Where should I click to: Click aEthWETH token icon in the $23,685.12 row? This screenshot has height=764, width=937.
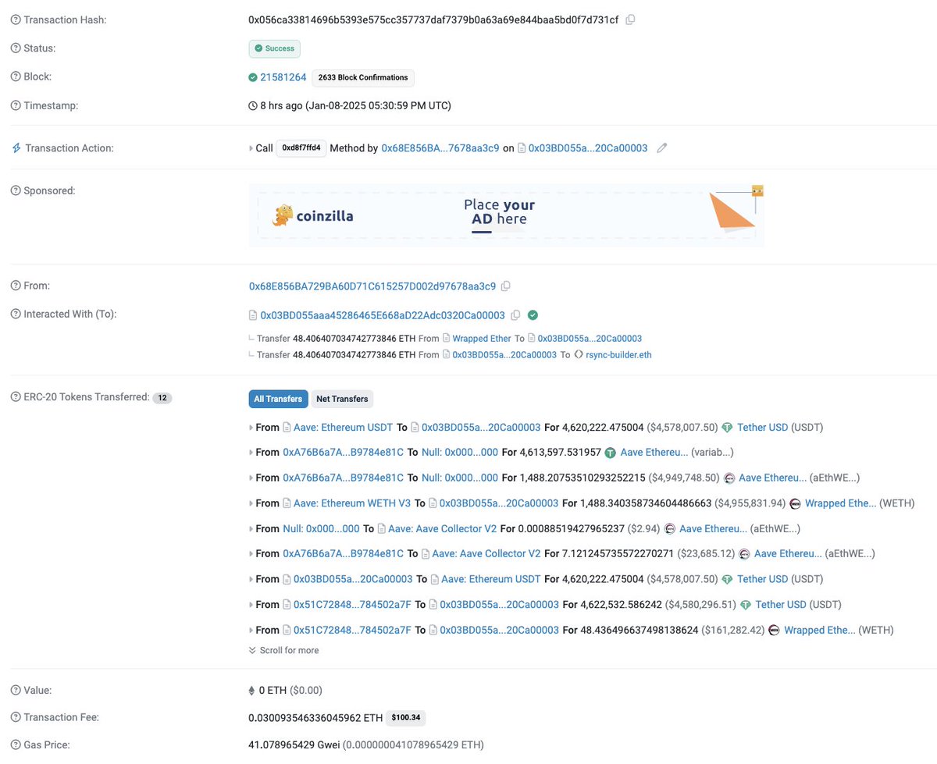(744, 554)
